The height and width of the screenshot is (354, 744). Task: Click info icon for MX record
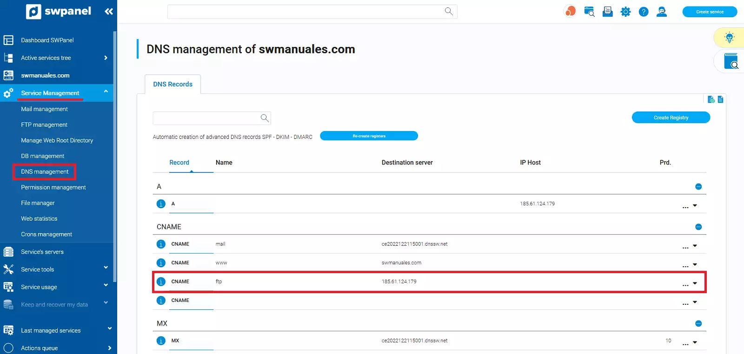tap(161, 341)
